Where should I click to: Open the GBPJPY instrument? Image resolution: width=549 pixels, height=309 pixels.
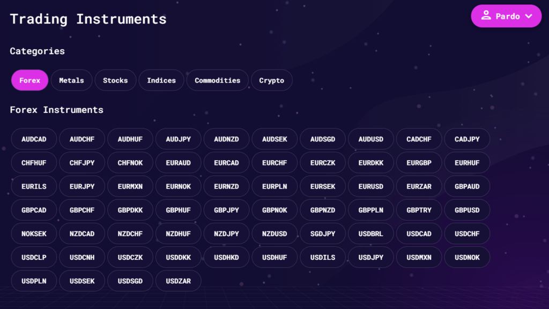(x=226, y=209)
